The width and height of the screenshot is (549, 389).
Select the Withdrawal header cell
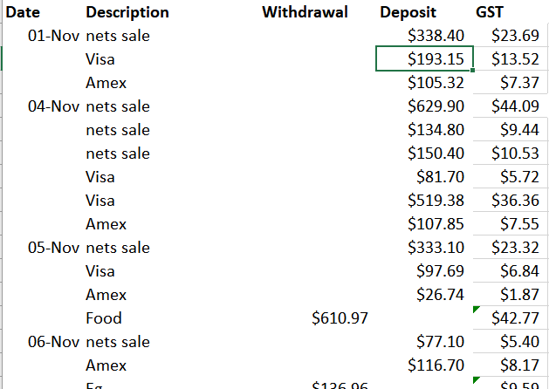coord(305,12)
